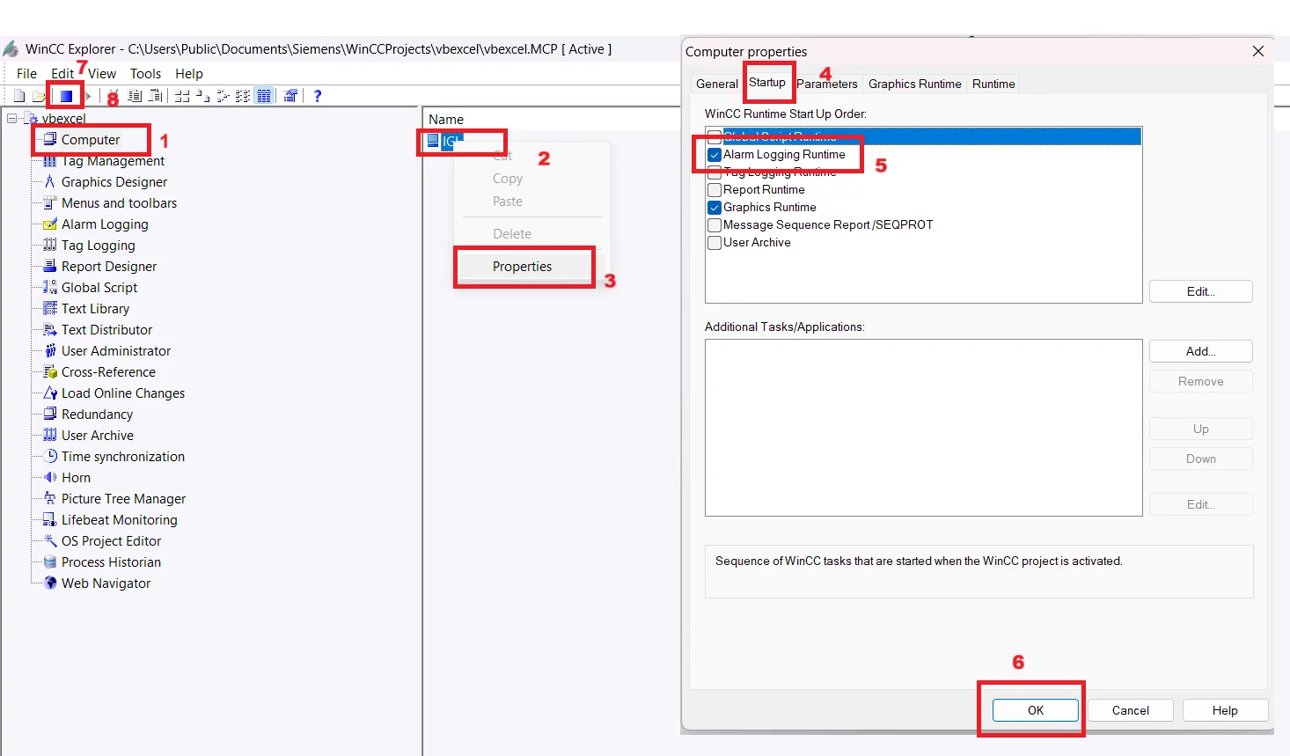Switch to the Startup tab

click(766, 82)
